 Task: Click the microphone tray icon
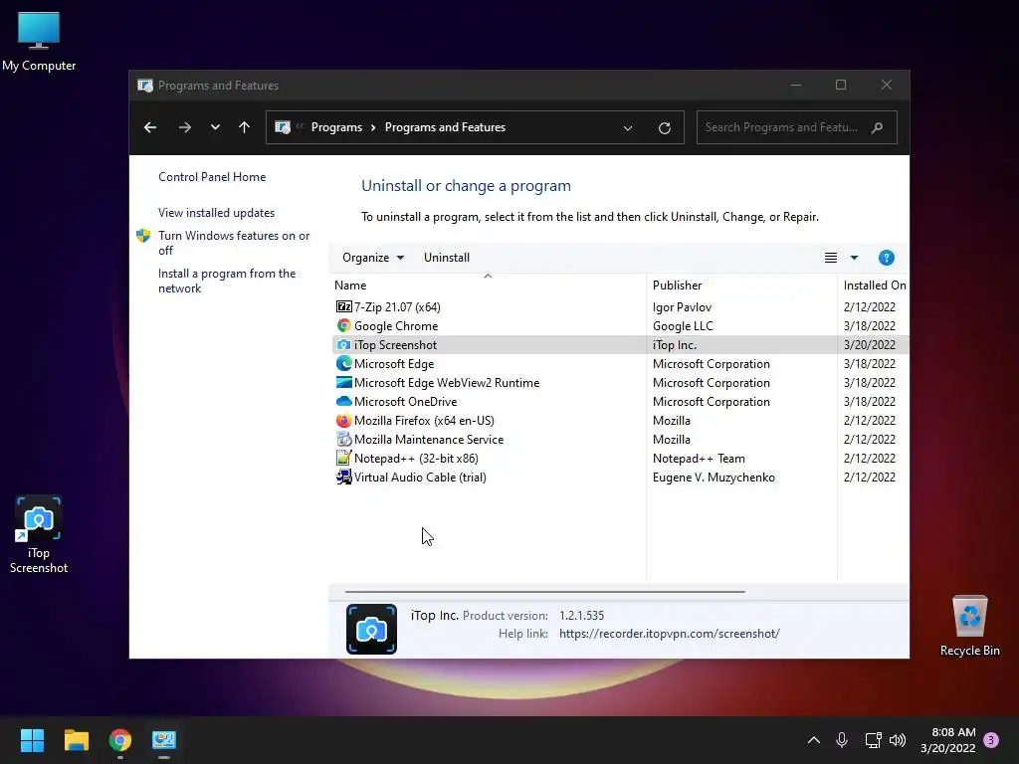[x=842, y=740]
